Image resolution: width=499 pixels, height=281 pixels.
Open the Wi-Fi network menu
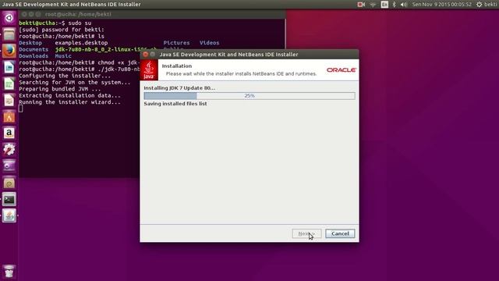(x=373, y=5)
